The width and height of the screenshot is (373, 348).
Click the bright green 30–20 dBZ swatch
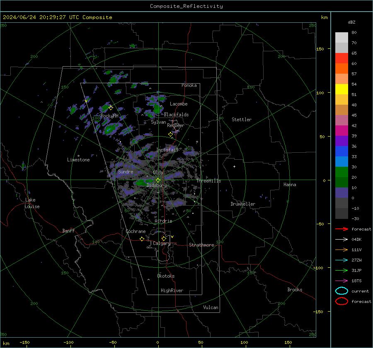point(342,172)
